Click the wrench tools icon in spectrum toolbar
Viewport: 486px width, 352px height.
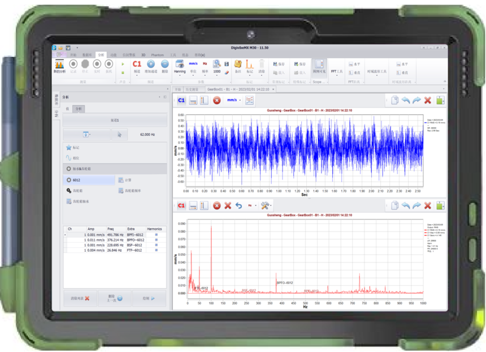pyautogui.click(x=264, y=205)
